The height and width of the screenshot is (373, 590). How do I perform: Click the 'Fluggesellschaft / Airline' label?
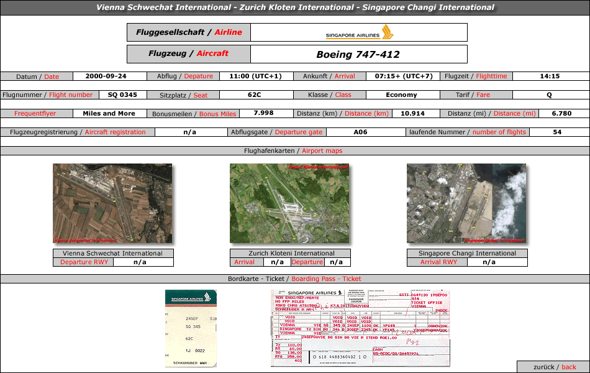pyautogui.click(x=189, y=32)
